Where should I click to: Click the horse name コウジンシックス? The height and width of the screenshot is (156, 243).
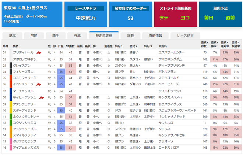[x=25, y=123]
